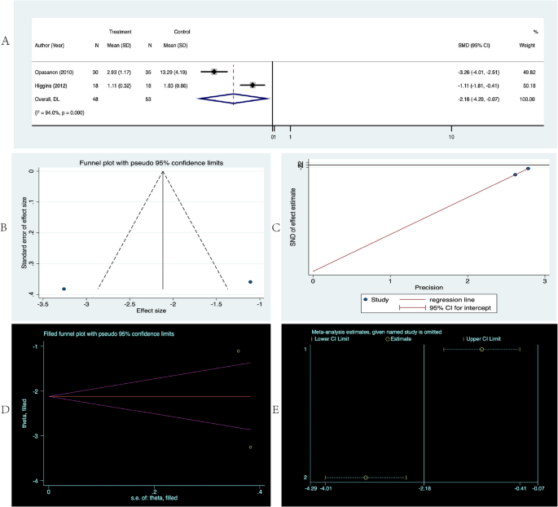Screen dimensions: 558x507
Task: Select the 'Overall, DL' row label
Action: tap(47, 99)
